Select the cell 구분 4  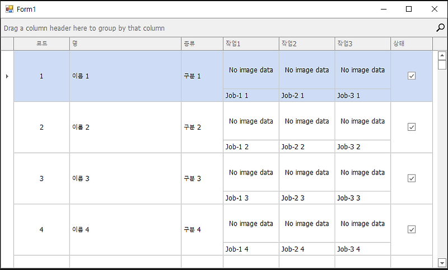(202, 230)
